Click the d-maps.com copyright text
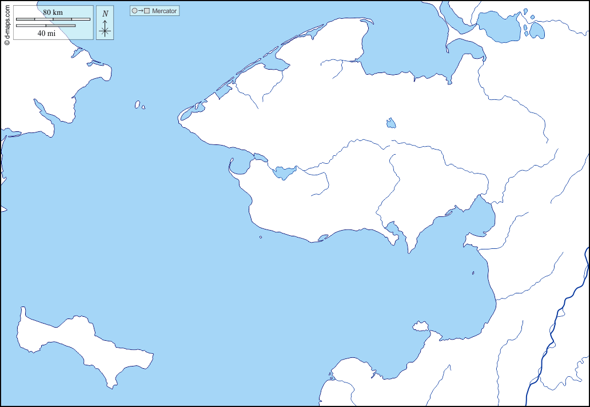590x407 pixels. [6, 24]
